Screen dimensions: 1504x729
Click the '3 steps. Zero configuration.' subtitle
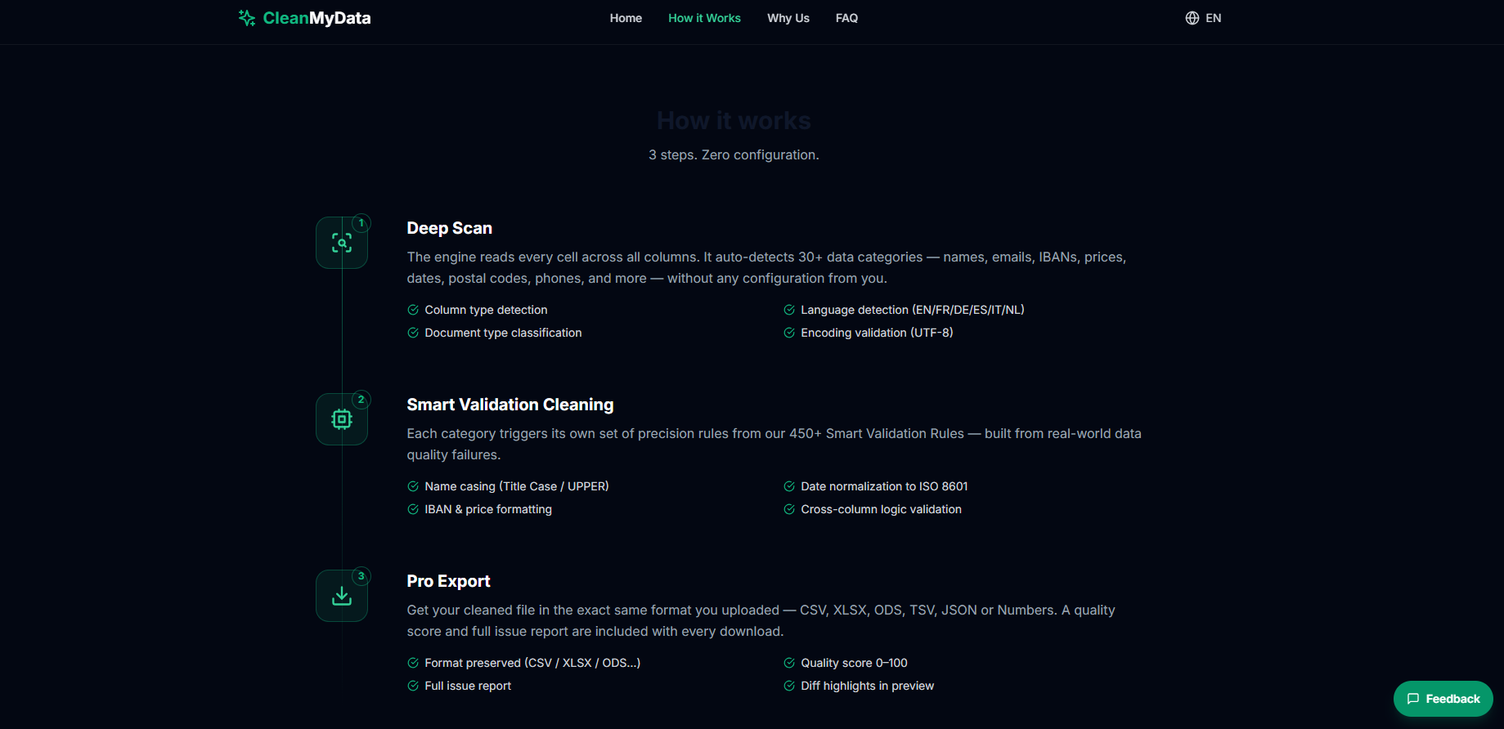coord(734,154)
